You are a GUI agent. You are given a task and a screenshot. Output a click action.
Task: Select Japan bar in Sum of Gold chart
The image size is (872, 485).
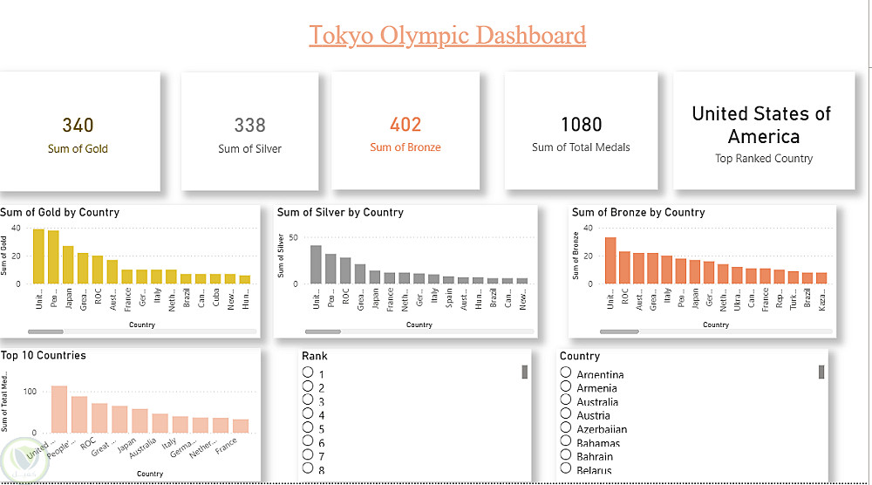pyautogui.click(x=68, y=265)
